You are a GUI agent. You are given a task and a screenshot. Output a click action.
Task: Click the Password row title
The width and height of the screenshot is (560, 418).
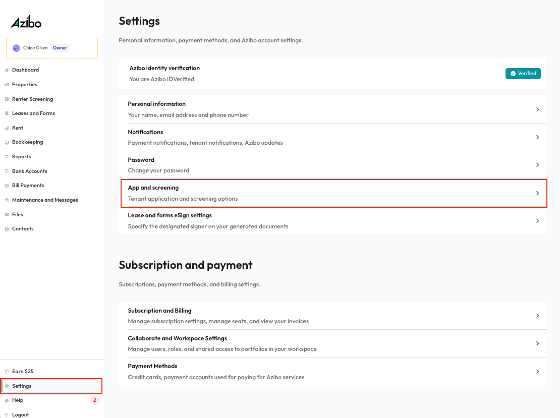(x=141, y=160)
